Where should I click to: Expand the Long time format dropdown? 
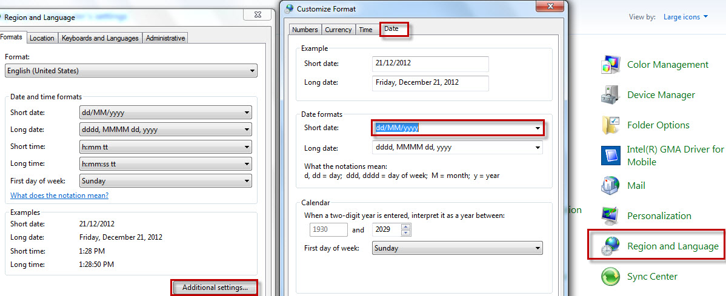[166, 163]
